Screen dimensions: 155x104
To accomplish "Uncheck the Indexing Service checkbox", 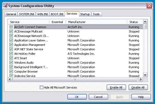I will (x=11, y=76).
